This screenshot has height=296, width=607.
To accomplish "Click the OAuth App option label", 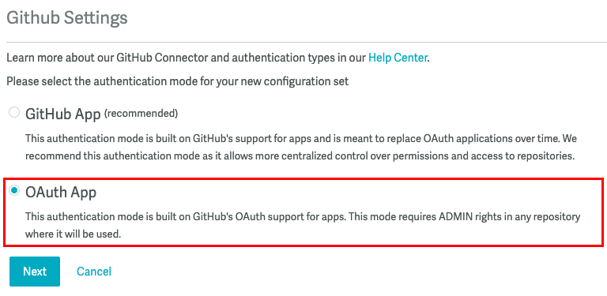I will point(61,192).
